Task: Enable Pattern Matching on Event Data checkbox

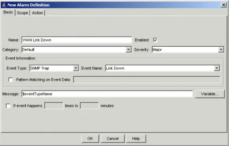Action: click(x=11, y=80)
